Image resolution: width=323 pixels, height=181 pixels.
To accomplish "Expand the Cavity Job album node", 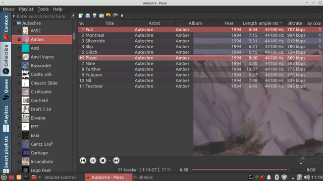I will pos(19,74).
